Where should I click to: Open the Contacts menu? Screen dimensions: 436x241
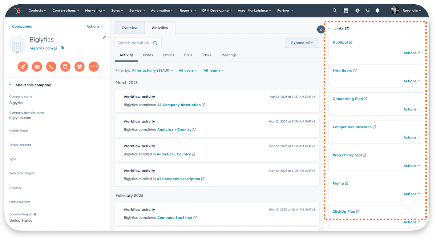point(37,11)
